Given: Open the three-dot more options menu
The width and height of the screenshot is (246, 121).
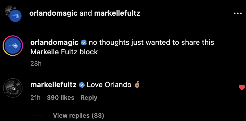Looking at the screenshot, I should [x=238, y=13].
